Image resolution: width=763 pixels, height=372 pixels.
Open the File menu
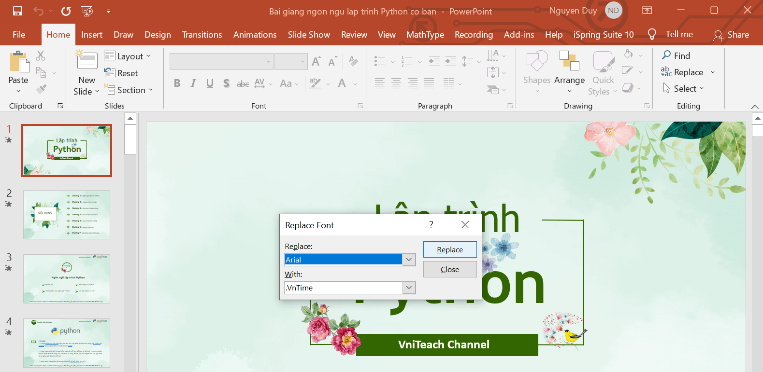[x=19, y=34]
